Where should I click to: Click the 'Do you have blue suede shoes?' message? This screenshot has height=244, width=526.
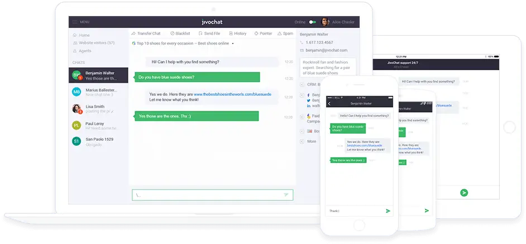click(x=197, y=77)
